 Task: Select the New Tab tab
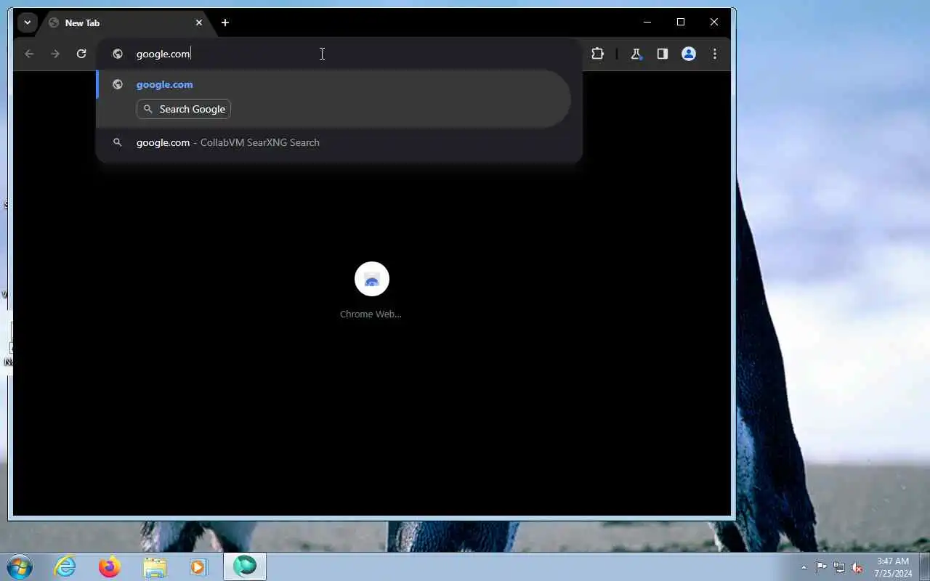(x=125, y=23)
